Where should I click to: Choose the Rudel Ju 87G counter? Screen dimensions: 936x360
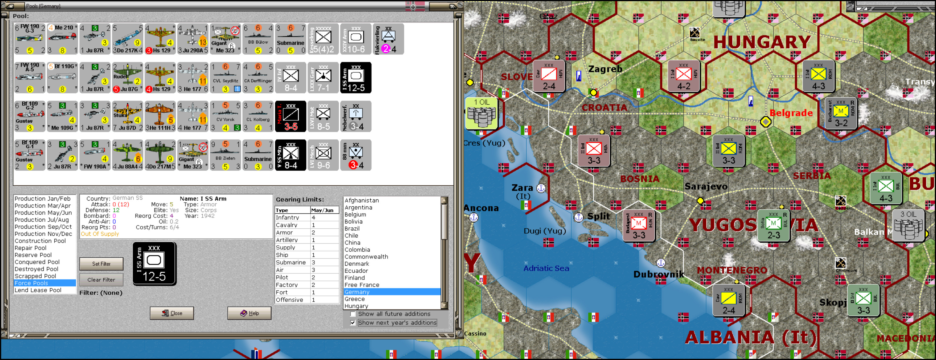[127, 78]
